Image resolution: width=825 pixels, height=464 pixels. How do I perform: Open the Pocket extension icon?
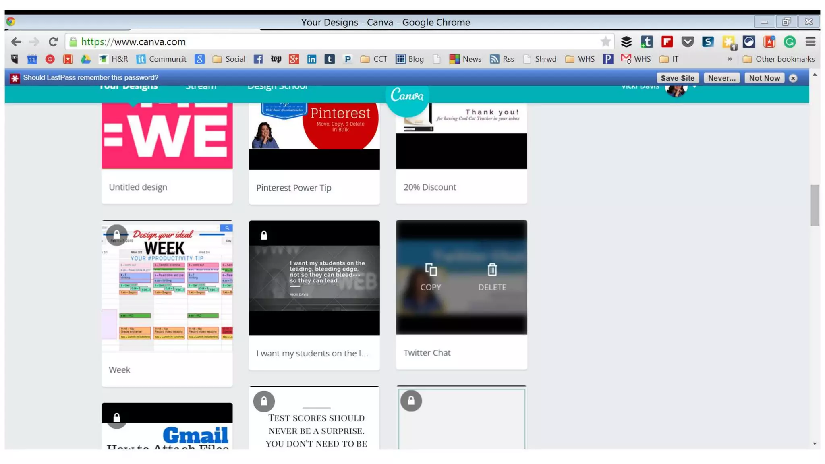[x=688, y=42]
